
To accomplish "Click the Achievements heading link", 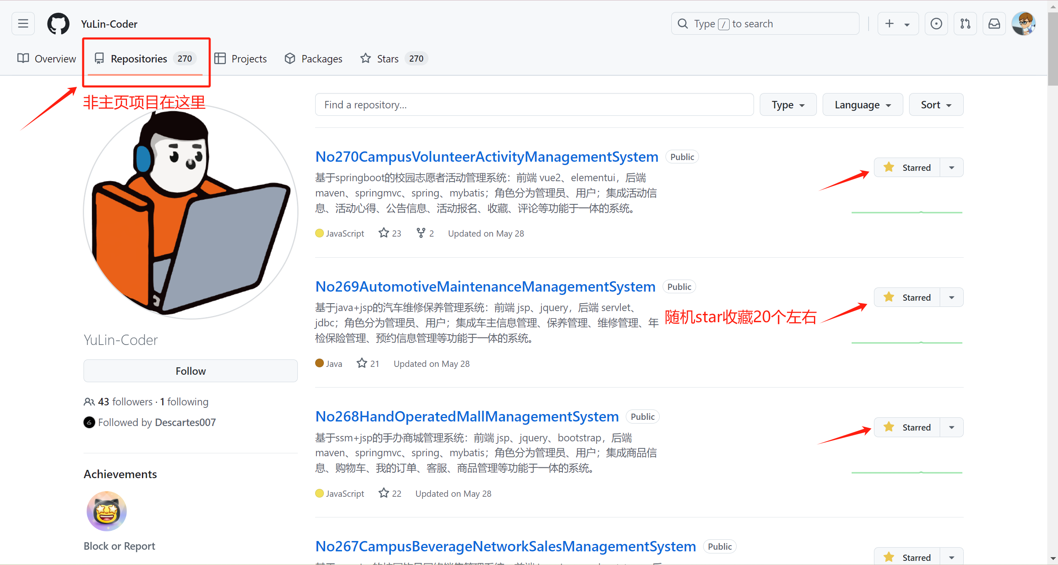I will point(120,474).
